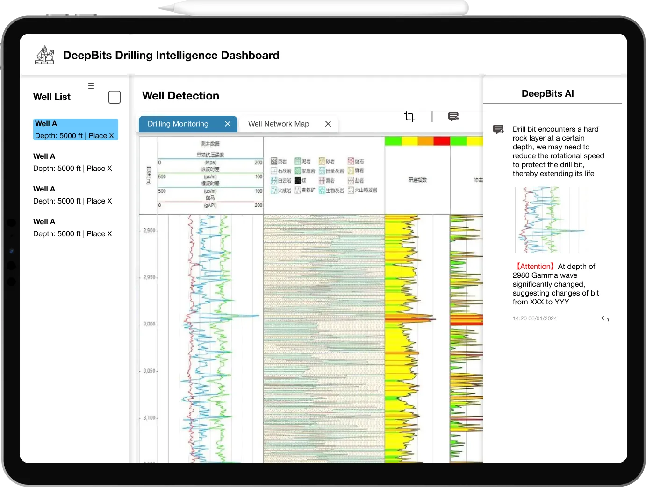The height and width of the screenshot is (487, 646).
Task: Switch to Well Network Map tab
Action: point(279,124)
